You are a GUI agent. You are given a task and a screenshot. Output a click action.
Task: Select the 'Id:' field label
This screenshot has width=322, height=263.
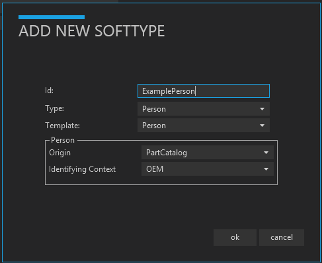[50, 91]
